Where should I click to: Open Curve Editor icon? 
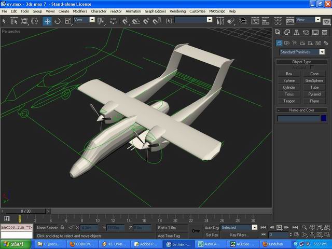[255, 21]
